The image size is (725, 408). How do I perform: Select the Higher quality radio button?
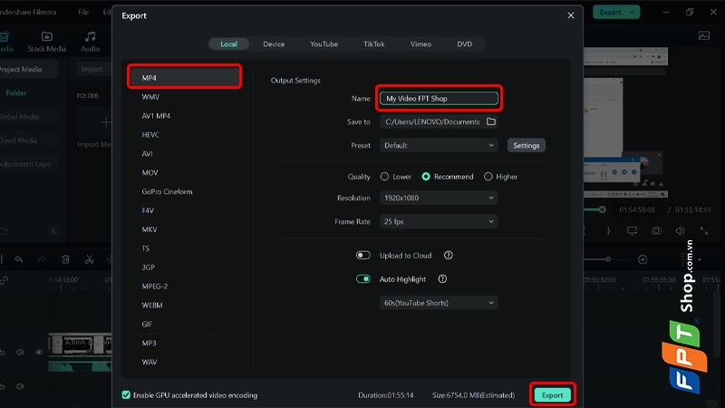coord(488,177)
